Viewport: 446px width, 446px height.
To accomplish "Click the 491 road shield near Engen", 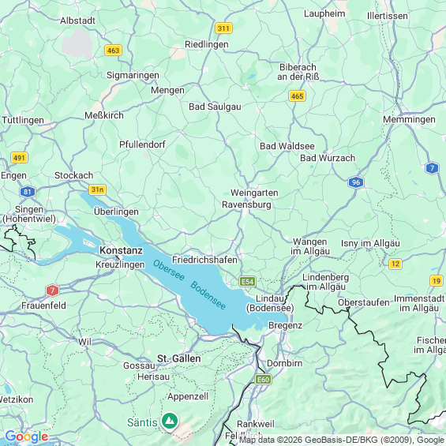I will (x=20, y=158).
